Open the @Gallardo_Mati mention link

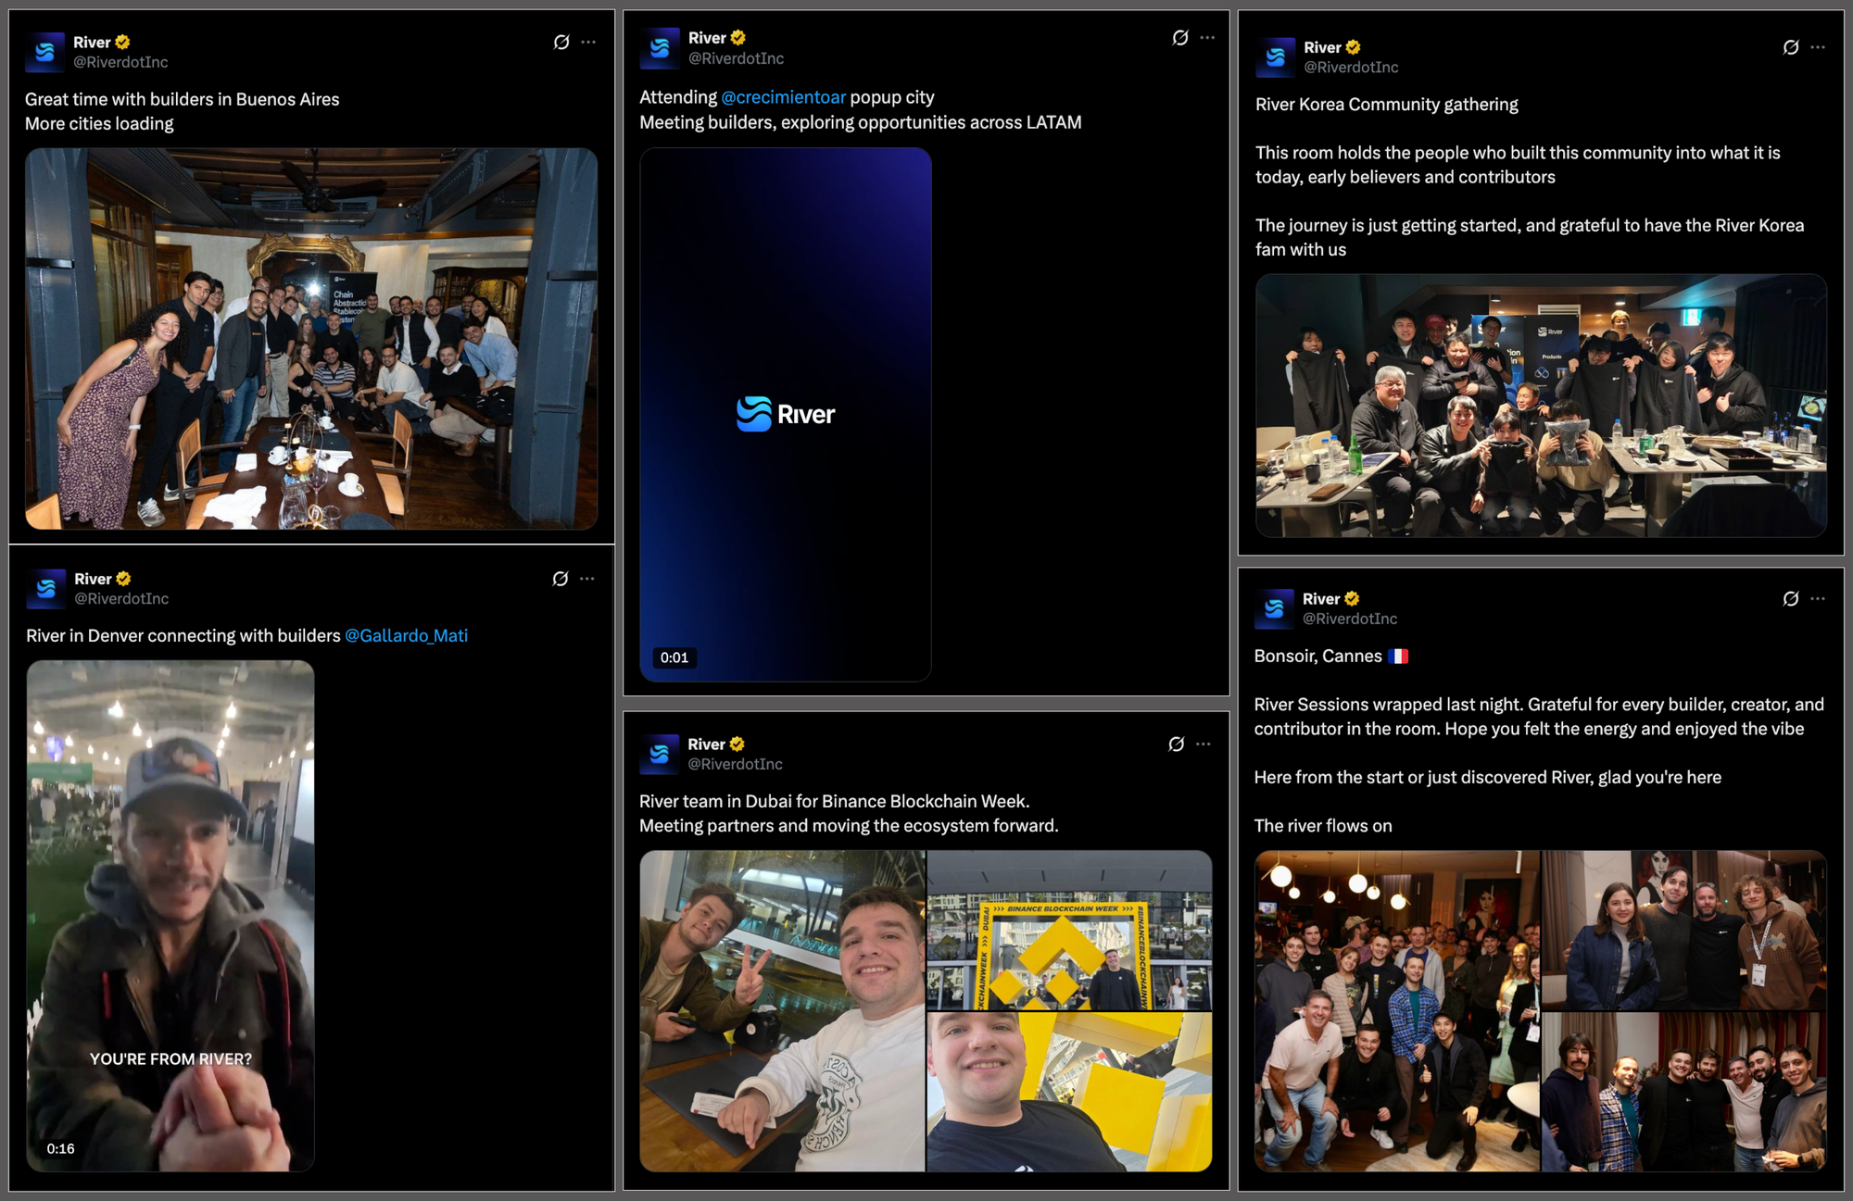pyautogui.click(x=406, y=635)
